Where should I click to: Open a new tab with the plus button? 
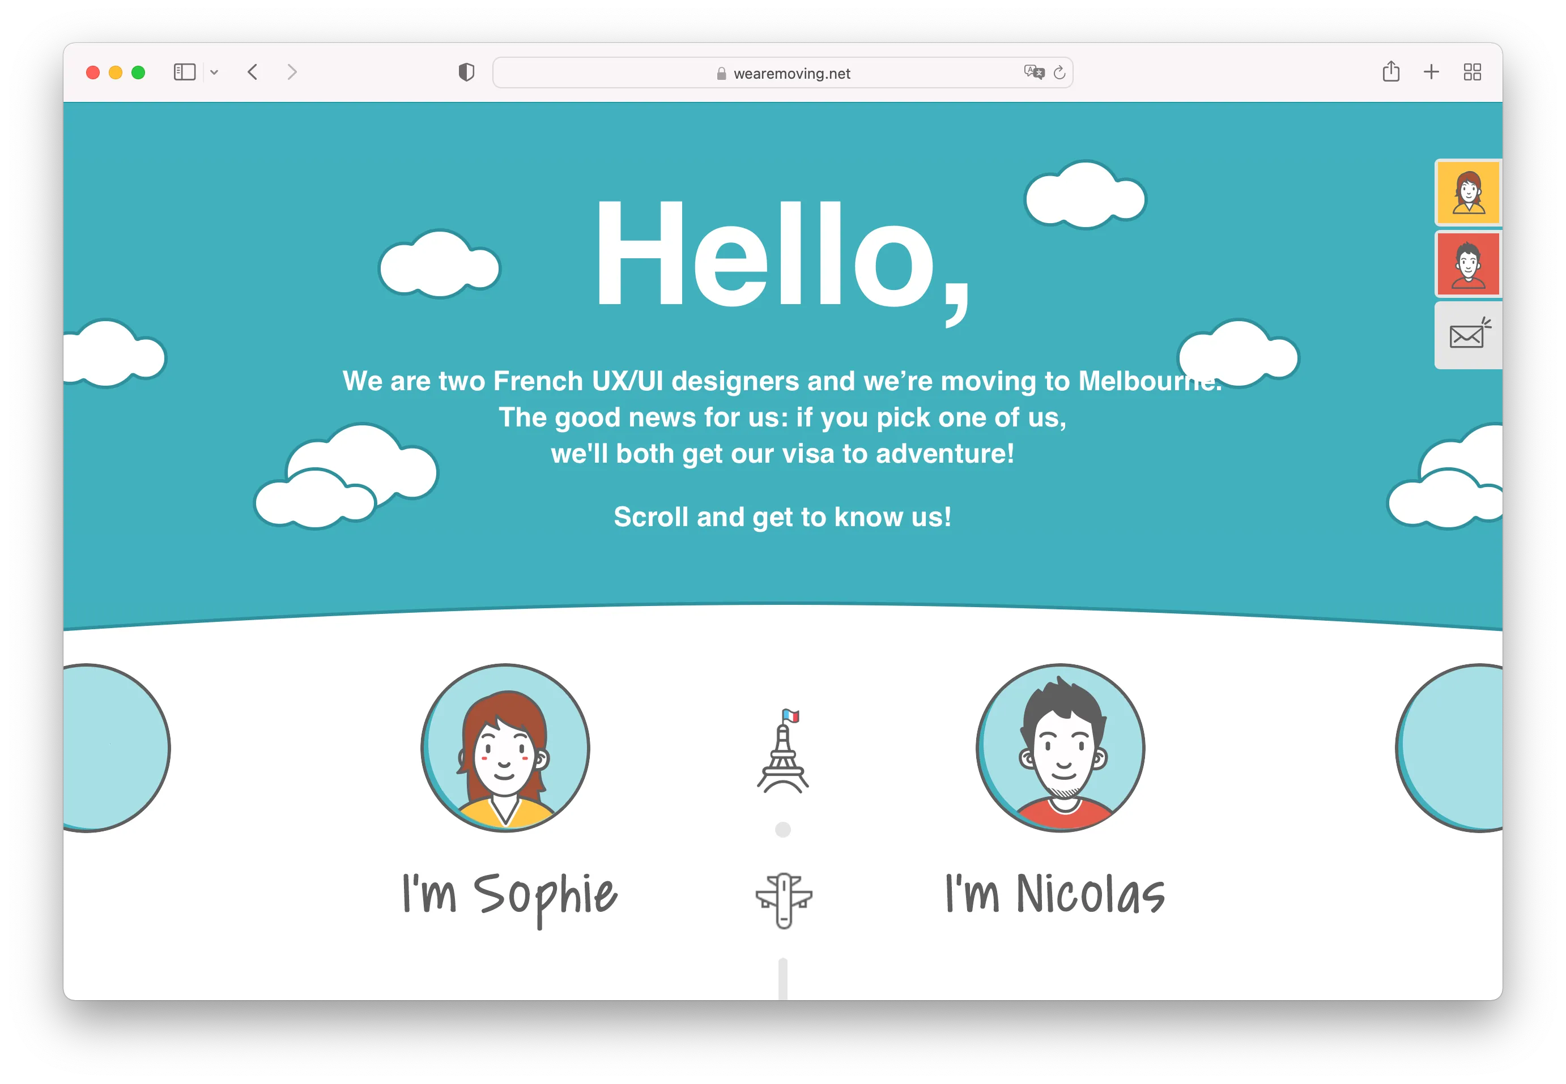click(x=1431, y=72)
